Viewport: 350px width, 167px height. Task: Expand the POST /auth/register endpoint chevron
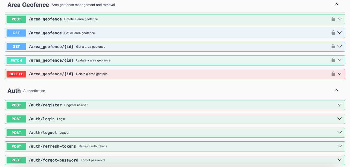click(340, 105)
